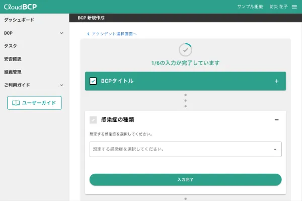Open タスク in sidebar
Image resolution: width=302 pixels, height=201 pixels.
11,46
